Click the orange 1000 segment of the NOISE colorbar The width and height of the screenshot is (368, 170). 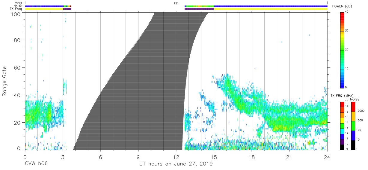pos(353,116)
